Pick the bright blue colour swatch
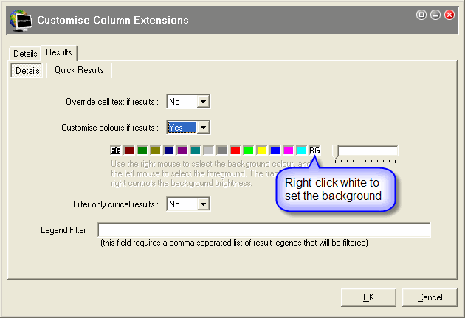Image resolution: width=465 pixels, height=318 pixels. point(275,151)
